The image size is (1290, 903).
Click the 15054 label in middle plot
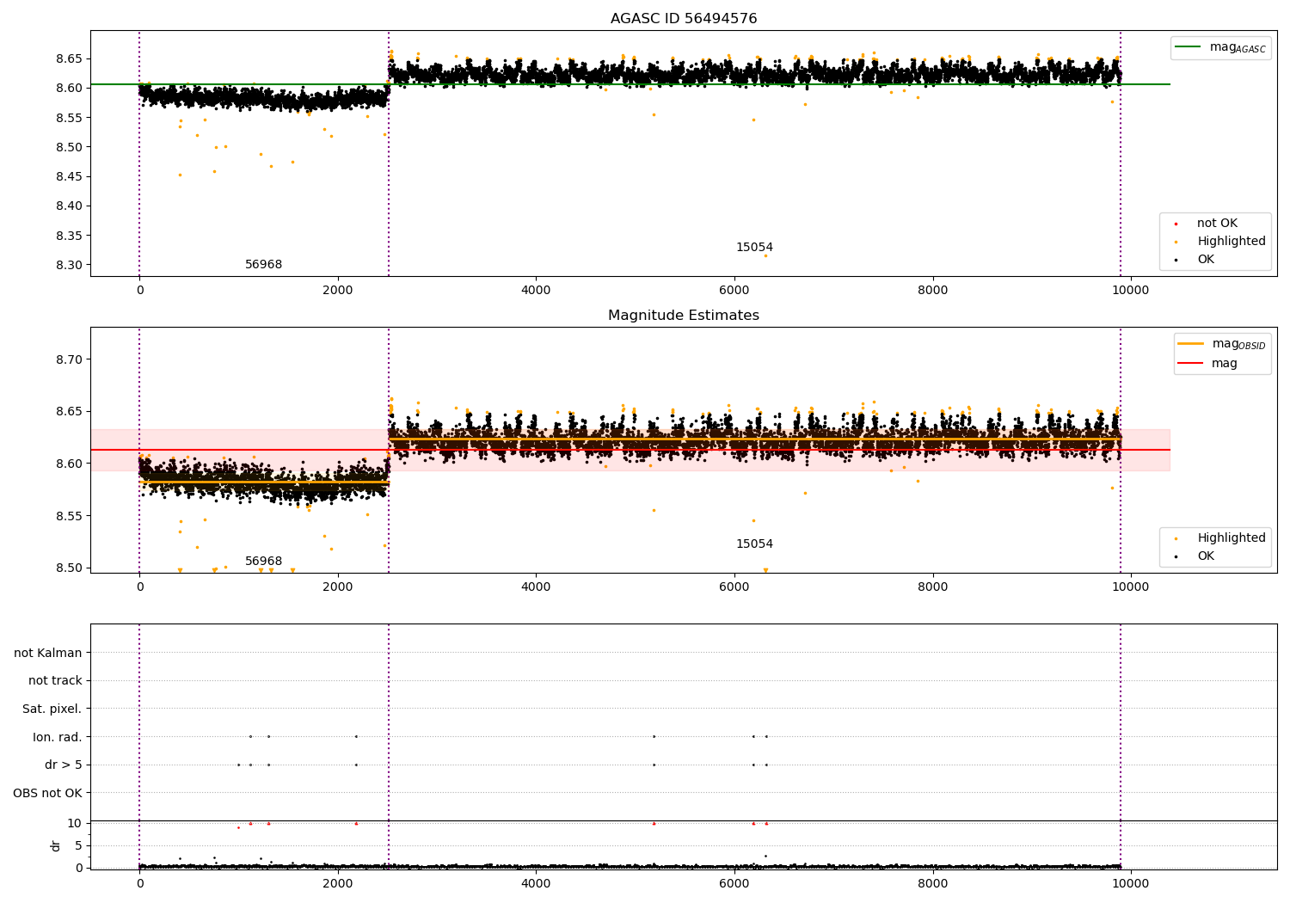pyautogui.click(x=754, y=544)
